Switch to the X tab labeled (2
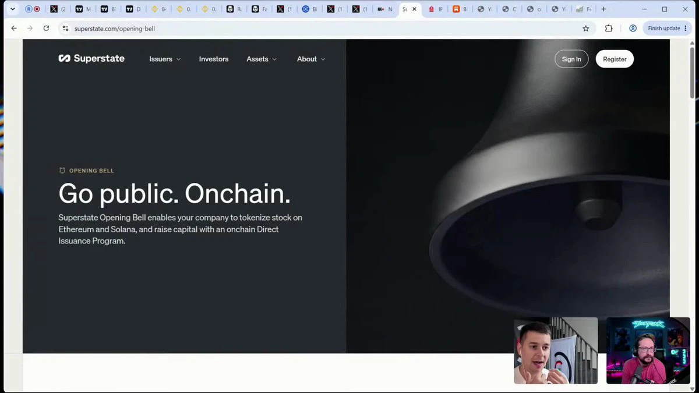This screenshot has height=393, width=699. 58,9
